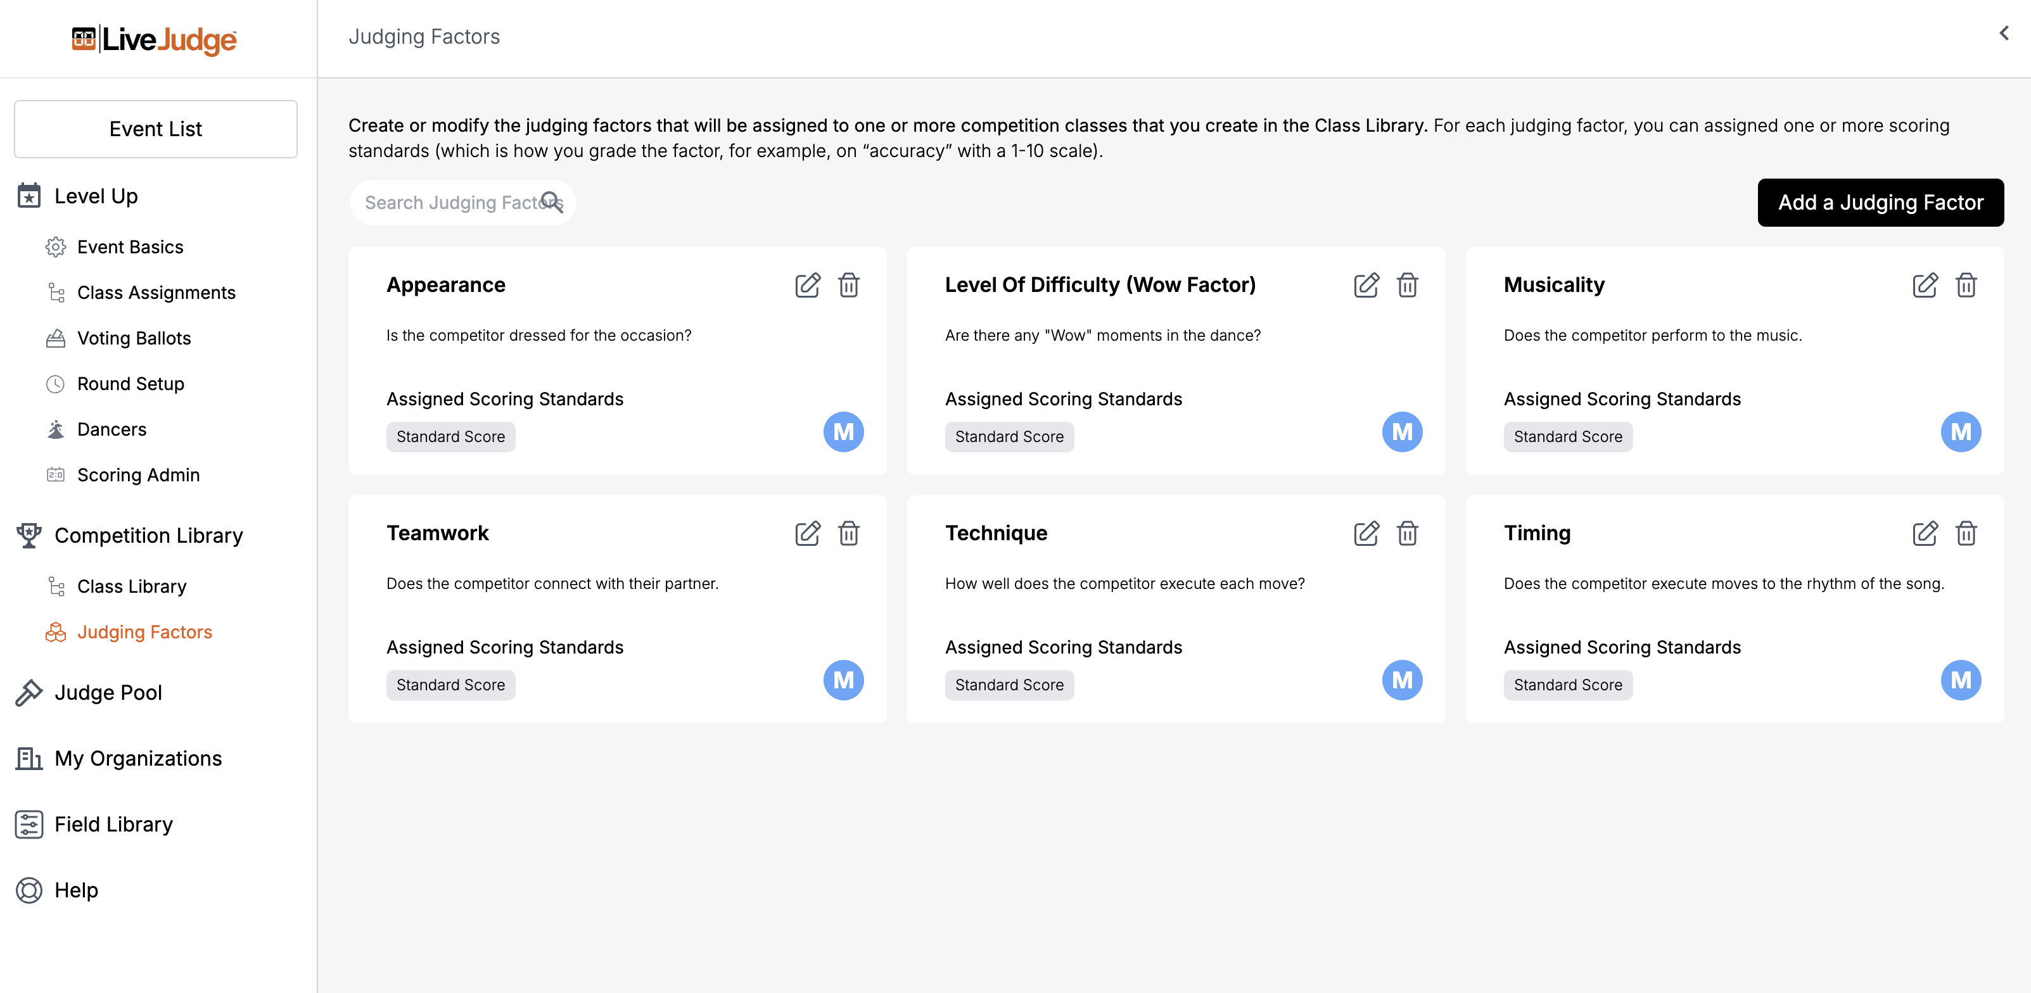2031x993 pixels.
Task: Click Standard Score tag on Timing card
Action: tap(1567, 685)
